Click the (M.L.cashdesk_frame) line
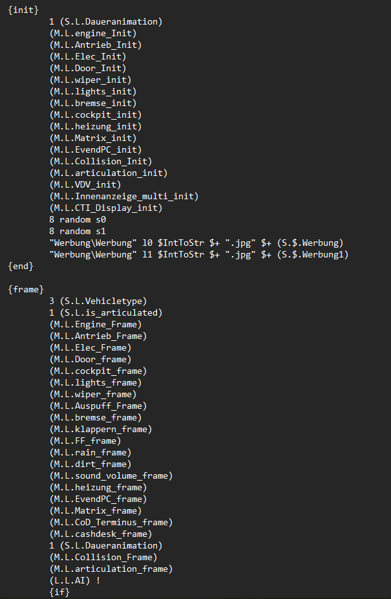Screen dimensions: 391x599 pyautogui.click(x=101, y=534)
